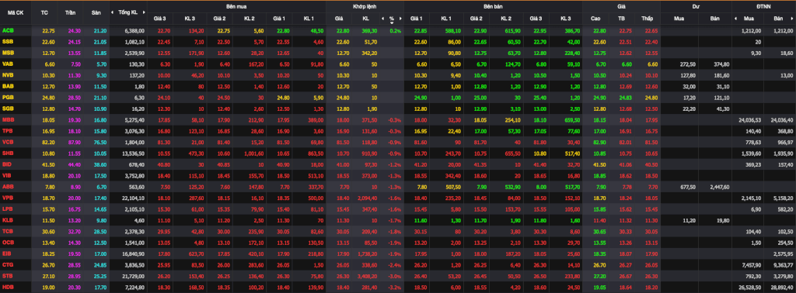Open ACB stock symbol
This screenshot has width=796, height=293.
click(8, 31)
